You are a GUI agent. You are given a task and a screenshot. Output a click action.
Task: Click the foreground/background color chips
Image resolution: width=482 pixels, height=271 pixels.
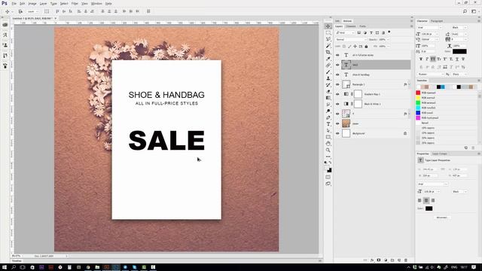328,169
